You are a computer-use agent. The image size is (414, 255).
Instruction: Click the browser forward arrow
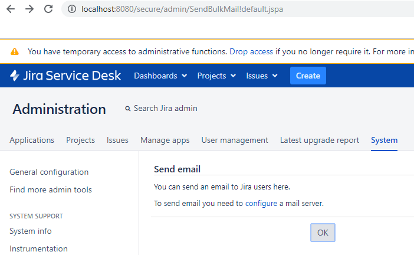29,9
